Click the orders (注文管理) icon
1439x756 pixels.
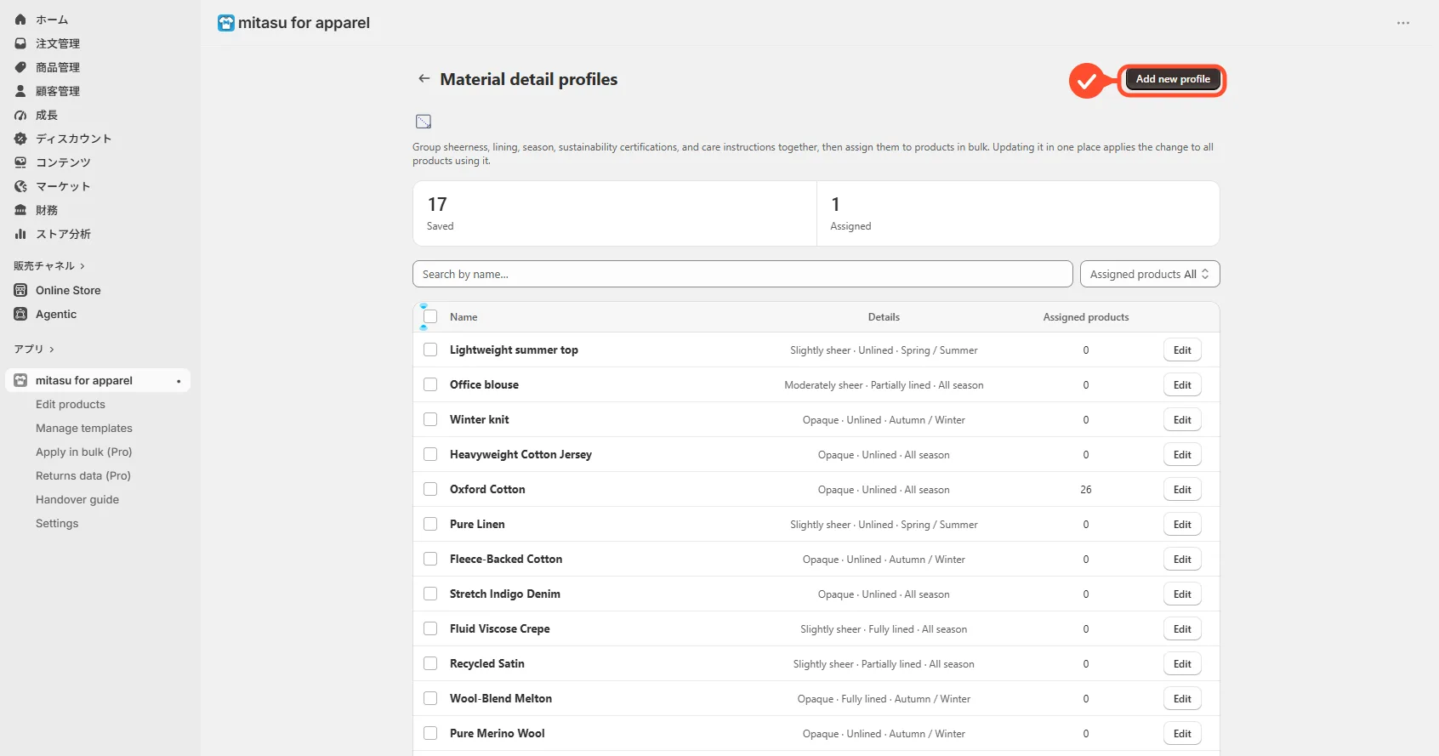tap(20, 43)
